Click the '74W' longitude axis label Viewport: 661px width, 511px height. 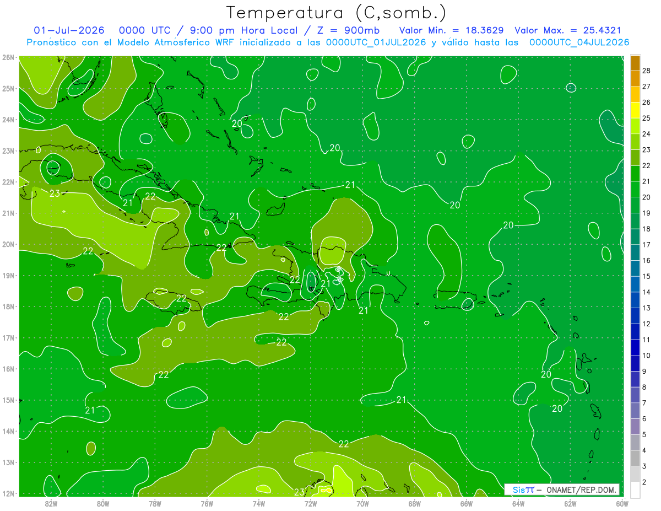coord(258,503)
